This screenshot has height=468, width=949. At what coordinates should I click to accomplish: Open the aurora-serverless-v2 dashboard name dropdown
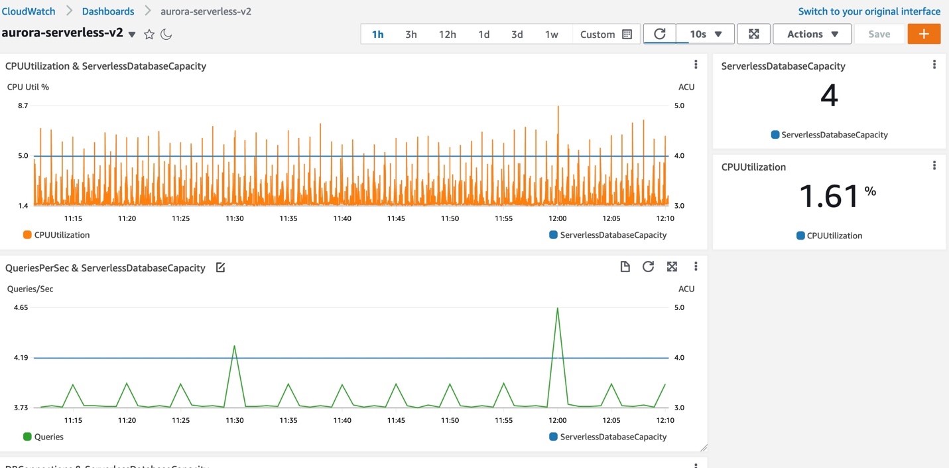click(x=132, y=34)
